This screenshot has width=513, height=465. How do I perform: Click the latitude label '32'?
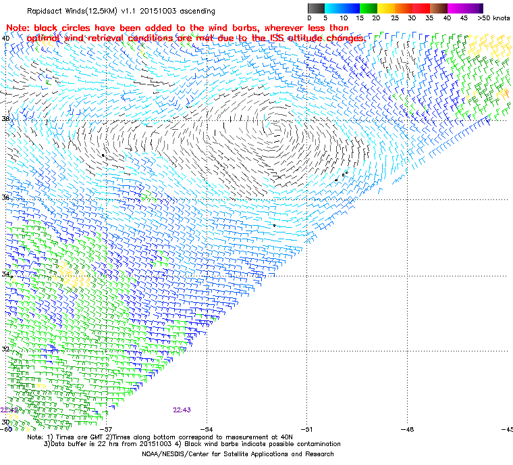(x=5, y=349)
